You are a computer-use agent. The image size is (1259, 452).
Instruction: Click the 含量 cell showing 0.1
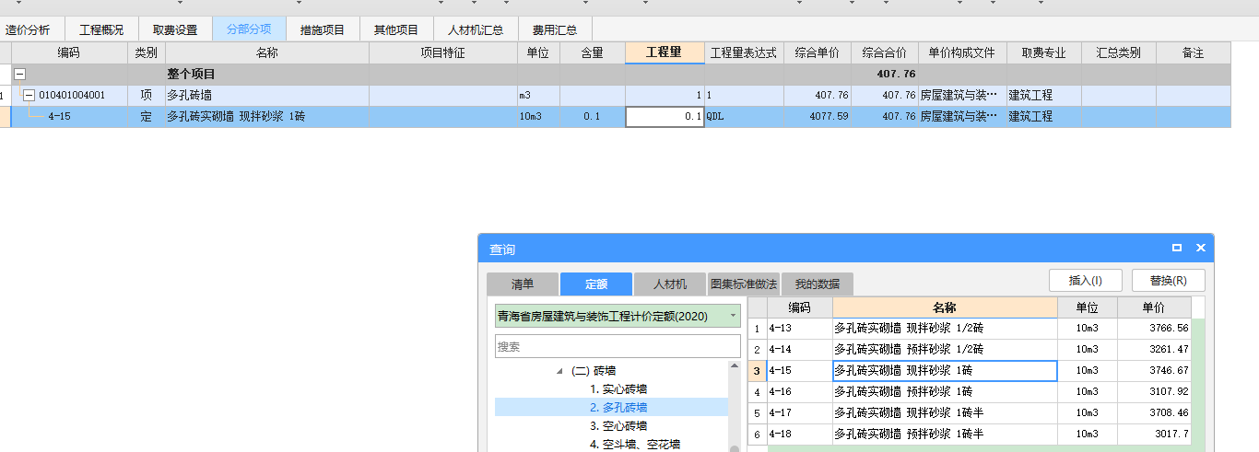pos(592,117)
